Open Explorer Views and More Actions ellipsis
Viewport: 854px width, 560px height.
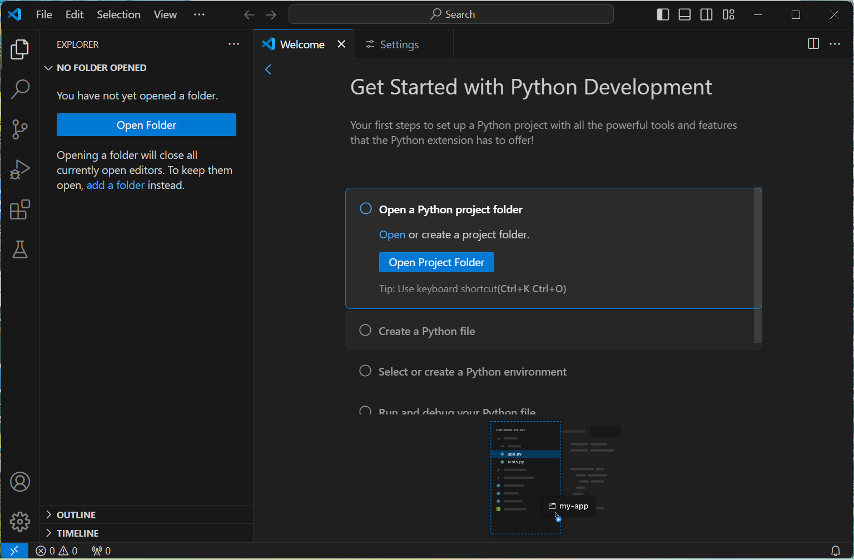tap(234, 44)
